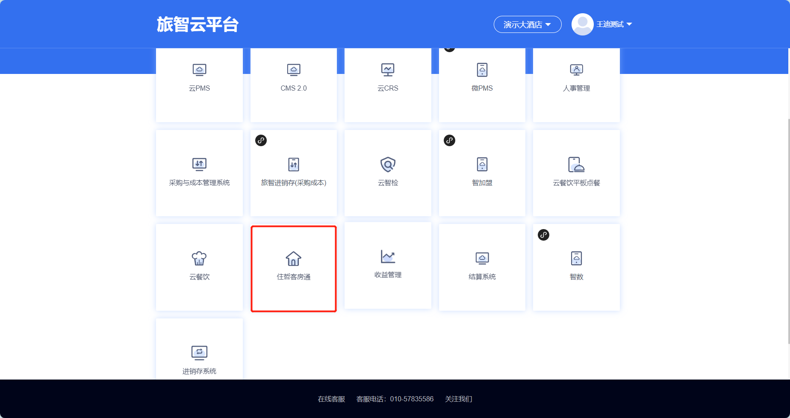Click mini-program badge on 旅智进销存 card
Viewport: 790px width, 418px height.
point(261,140)
